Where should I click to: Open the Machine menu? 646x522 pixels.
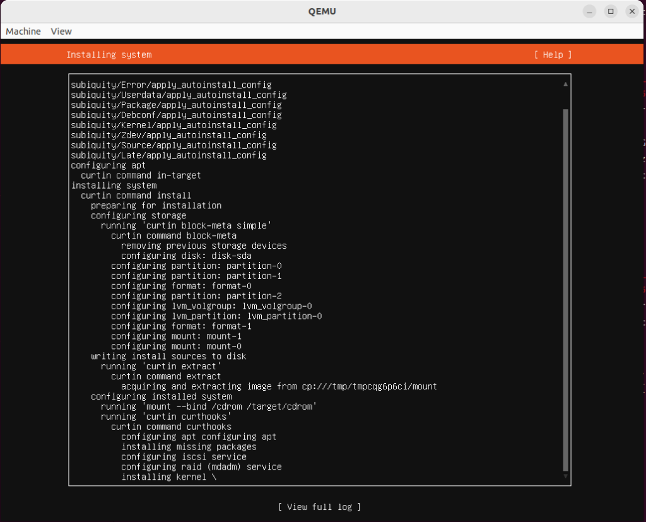(x=23, y=32)
